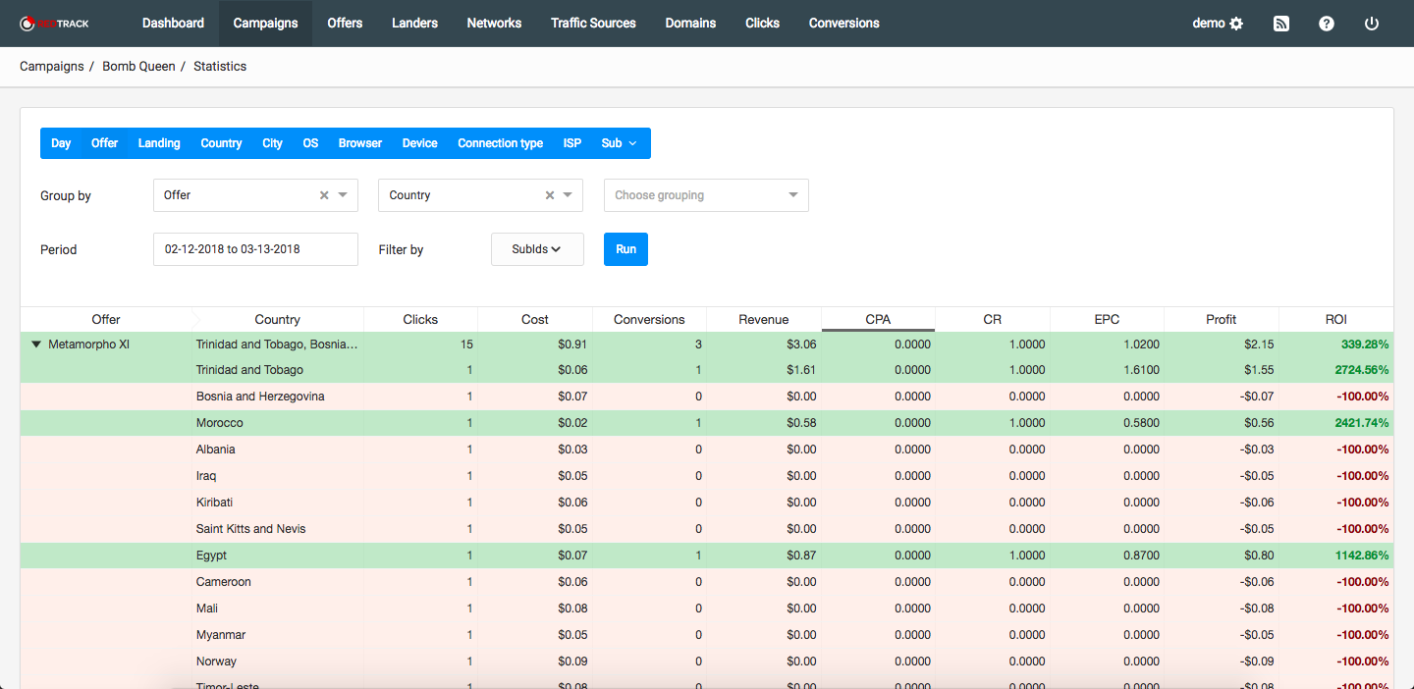Follow the Bomb Queen breadcrumb link
The height and width of the screenshot is (689, 1414).
138,67
